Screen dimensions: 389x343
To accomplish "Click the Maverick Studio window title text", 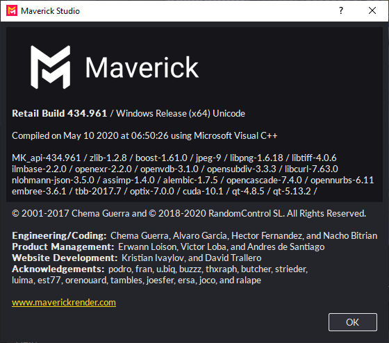I will tap(50, 11).
